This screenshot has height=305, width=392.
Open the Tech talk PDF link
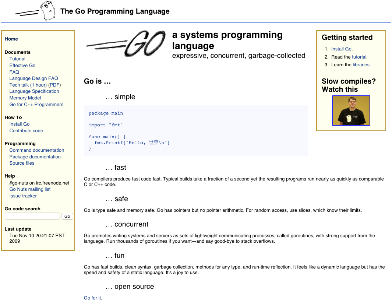[x=54, y=85]
